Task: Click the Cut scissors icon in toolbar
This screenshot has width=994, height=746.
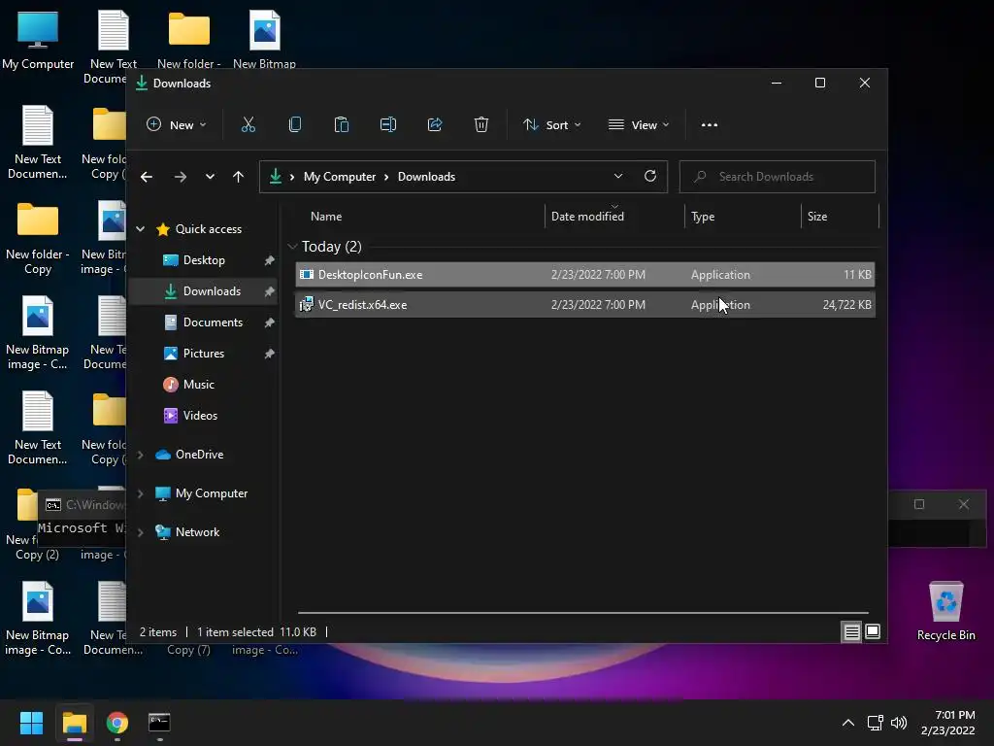Action: 248,125
